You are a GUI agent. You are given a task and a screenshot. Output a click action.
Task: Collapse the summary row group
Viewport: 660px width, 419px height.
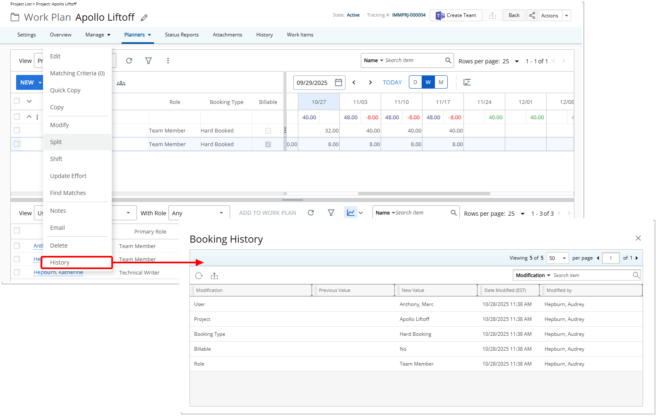pyautogui.click(x=29, y=117)
